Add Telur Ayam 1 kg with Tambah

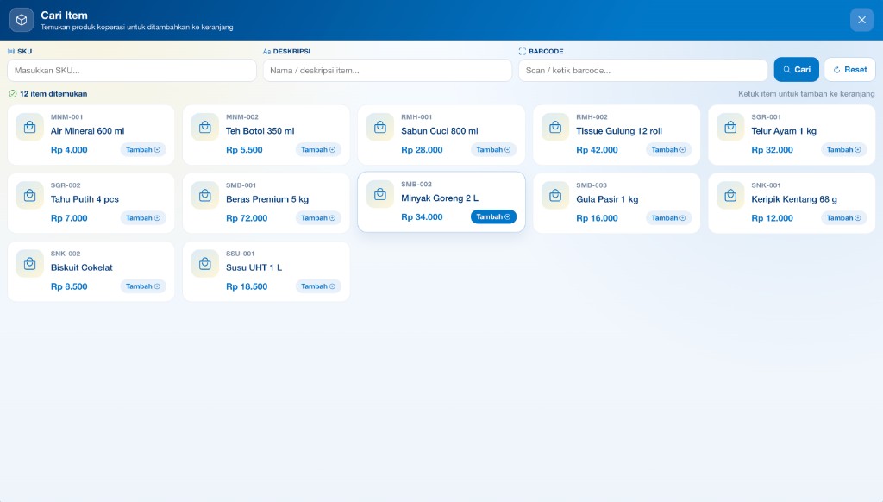pyautogui.click(x=843, y=150)
